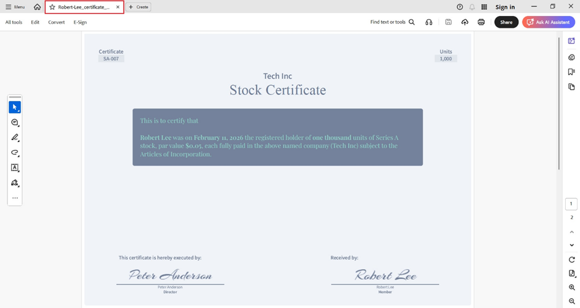Open the Fill and Sign pen tool
Screen dimensions: 580x308
[15, 183]
